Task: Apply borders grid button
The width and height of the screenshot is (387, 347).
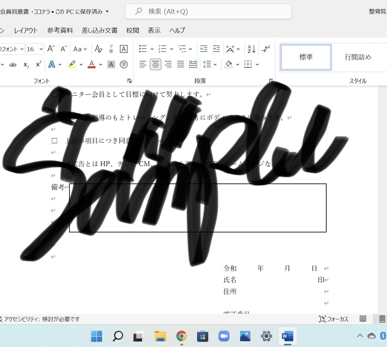Action: click(248, 64)
